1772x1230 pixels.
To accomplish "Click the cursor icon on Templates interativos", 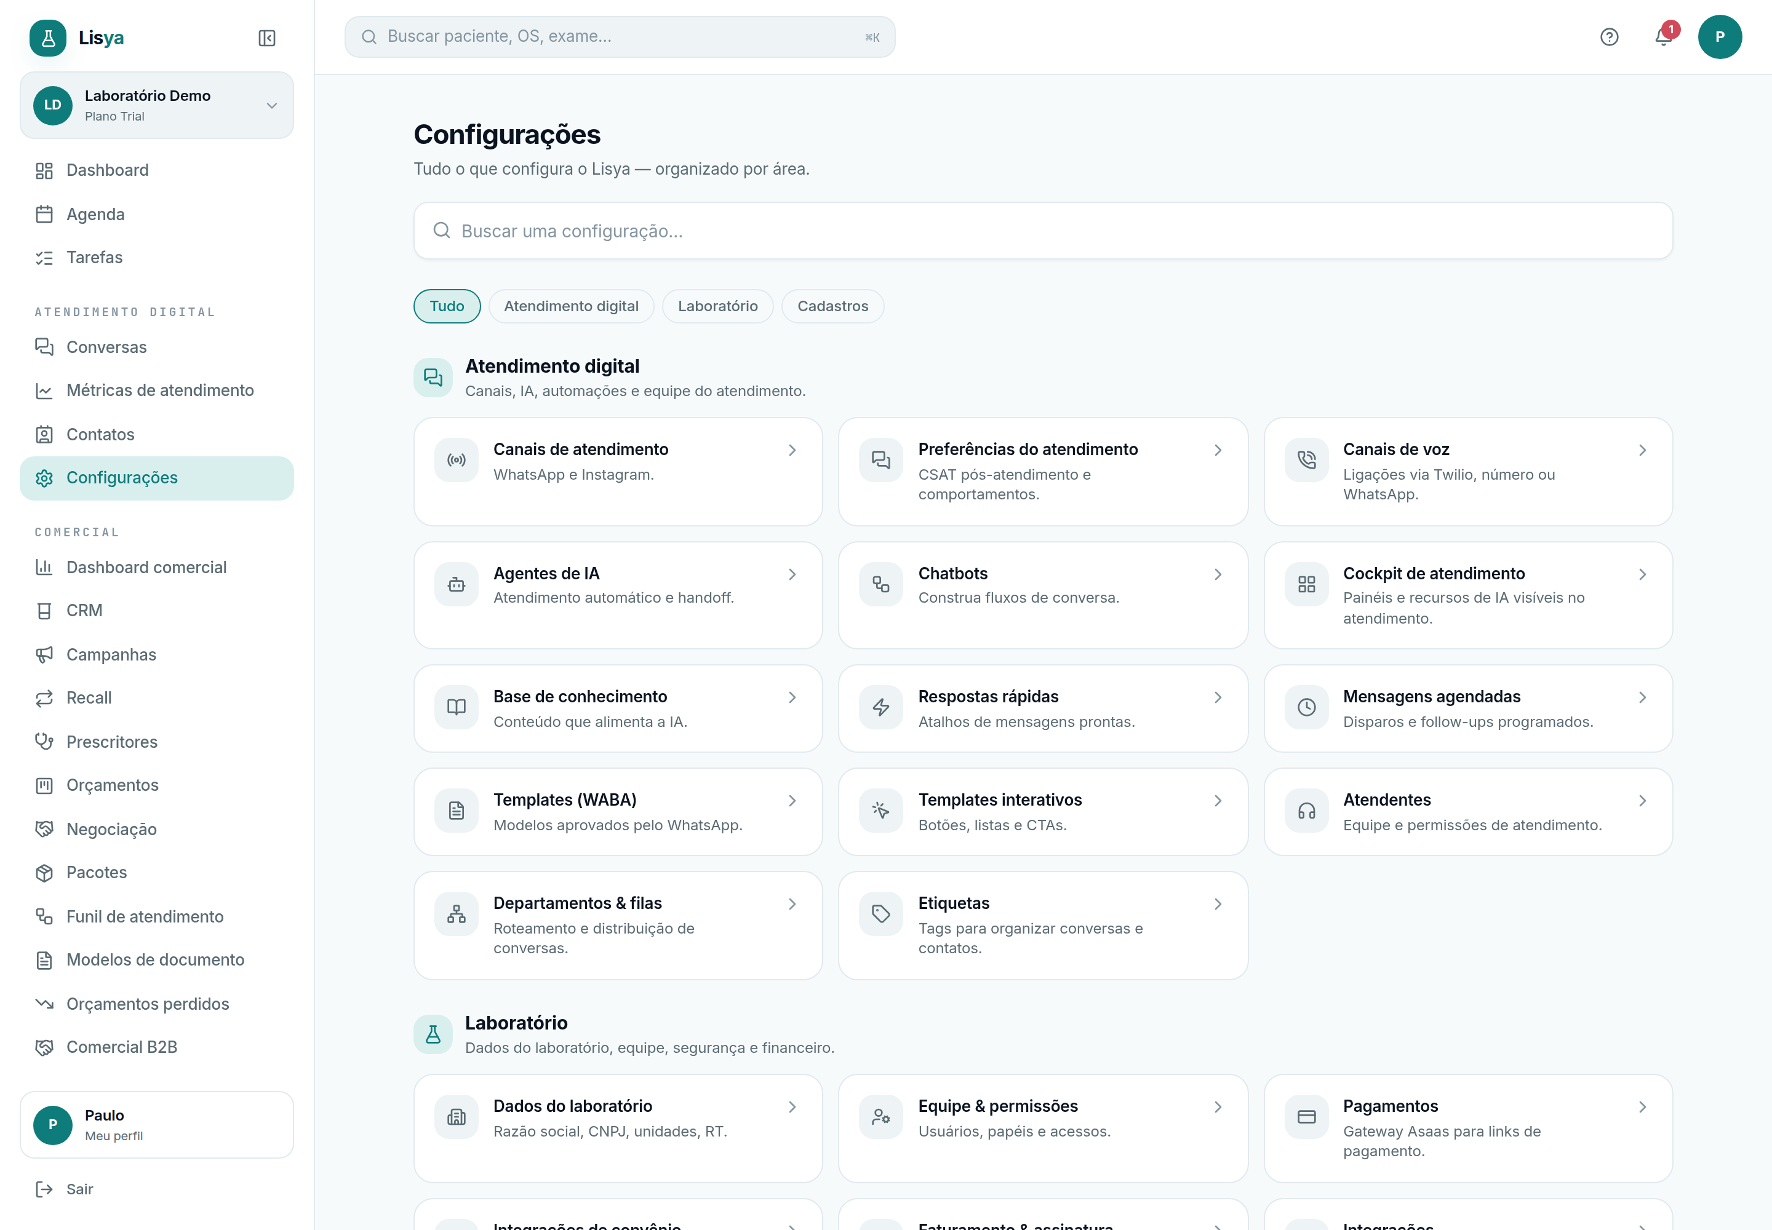I will coord(880,811).
